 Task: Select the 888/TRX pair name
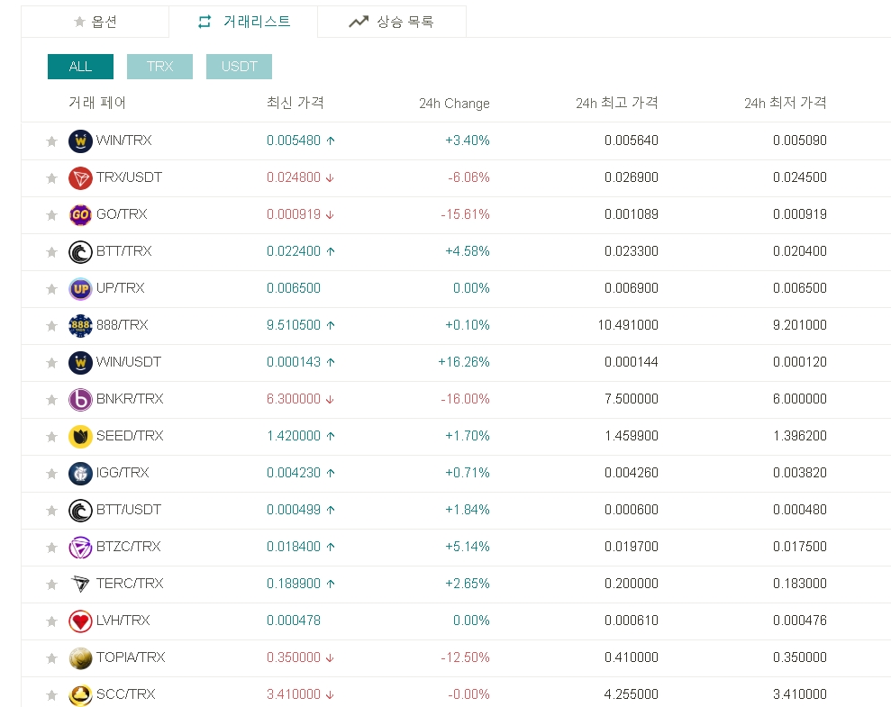(123, 325)
